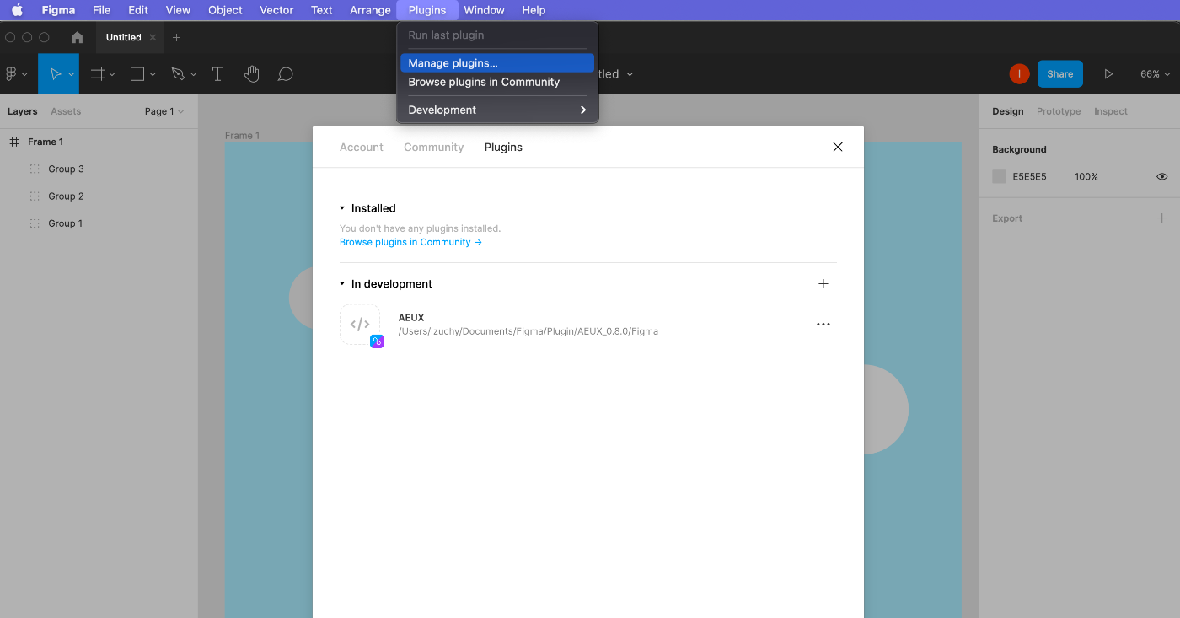Select the Hand tool
This screenshot has height=618, width=1180.
coord(251,74)
